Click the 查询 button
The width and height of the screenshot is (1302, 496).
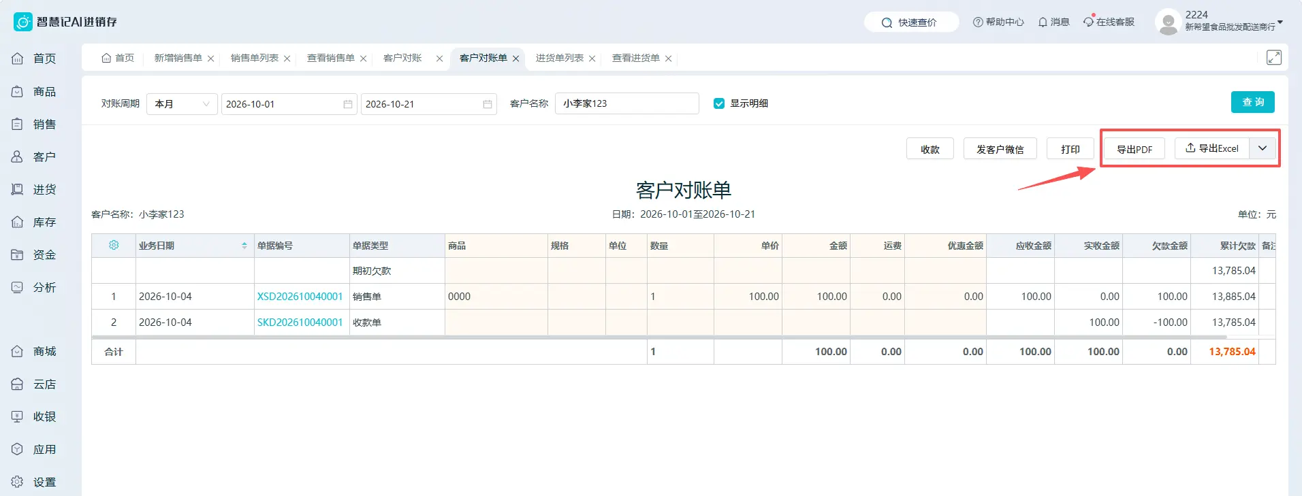click(1253, 102)
